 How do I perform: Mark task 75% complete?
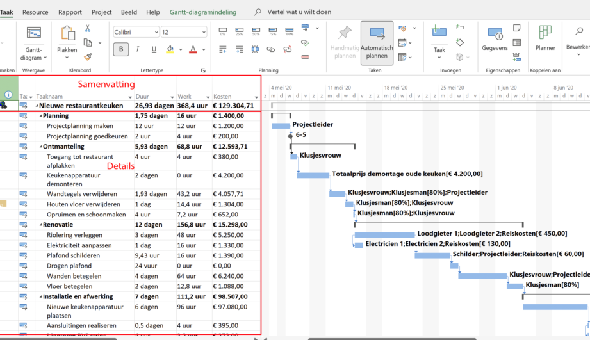272,31
